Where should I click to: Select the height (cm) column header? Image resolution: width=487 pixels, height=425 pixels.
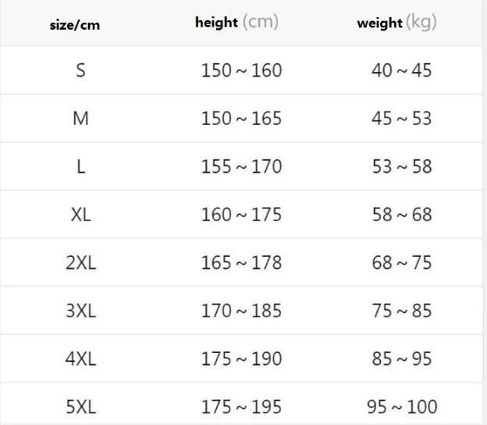point(236,23)
